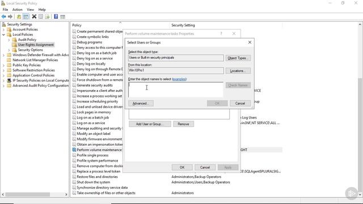Click Cancel in the Properties dialog

pyautogui.click(x=205, y=167)
